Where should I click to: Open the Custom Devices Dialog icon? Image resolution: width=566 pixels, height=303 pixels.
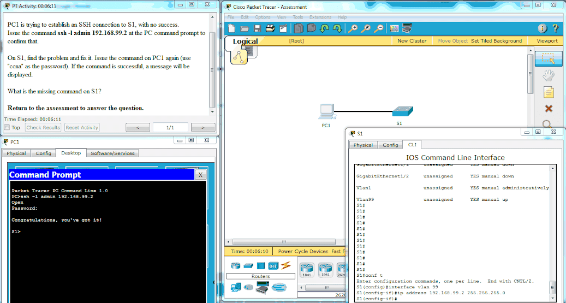tap(407, 28)
